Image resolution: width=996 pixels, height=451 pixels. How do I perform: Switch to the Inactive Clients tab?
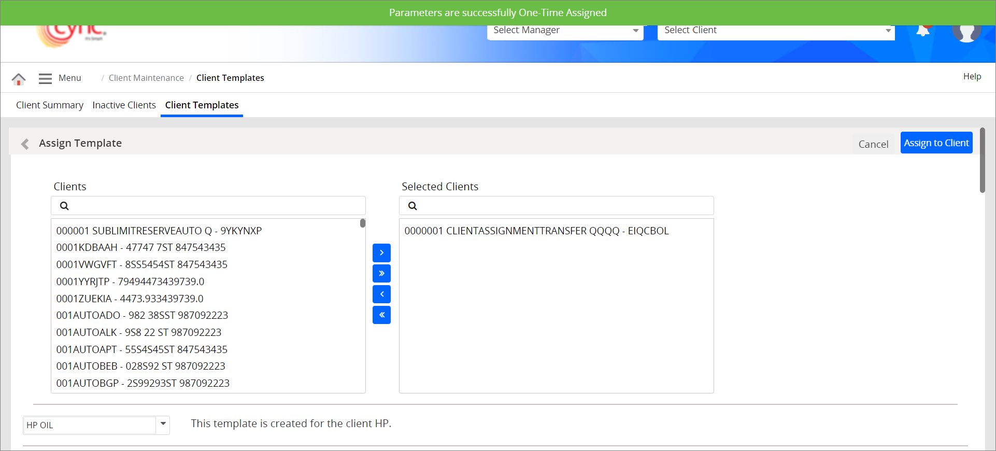coord(124,105)
